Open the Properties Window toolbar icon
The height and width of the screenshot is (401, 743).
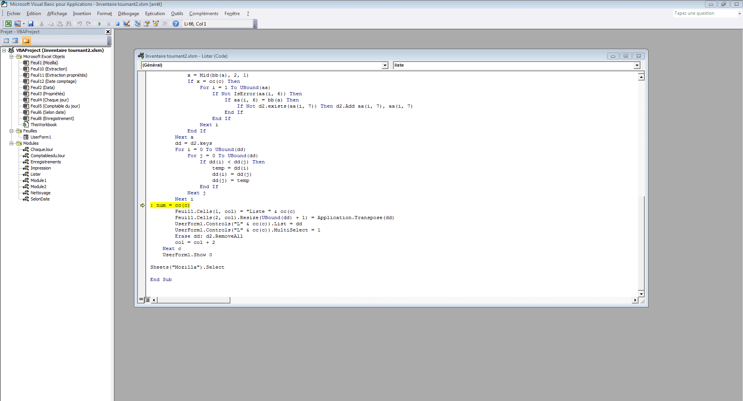pyautogui.click(x=147, y=24)
